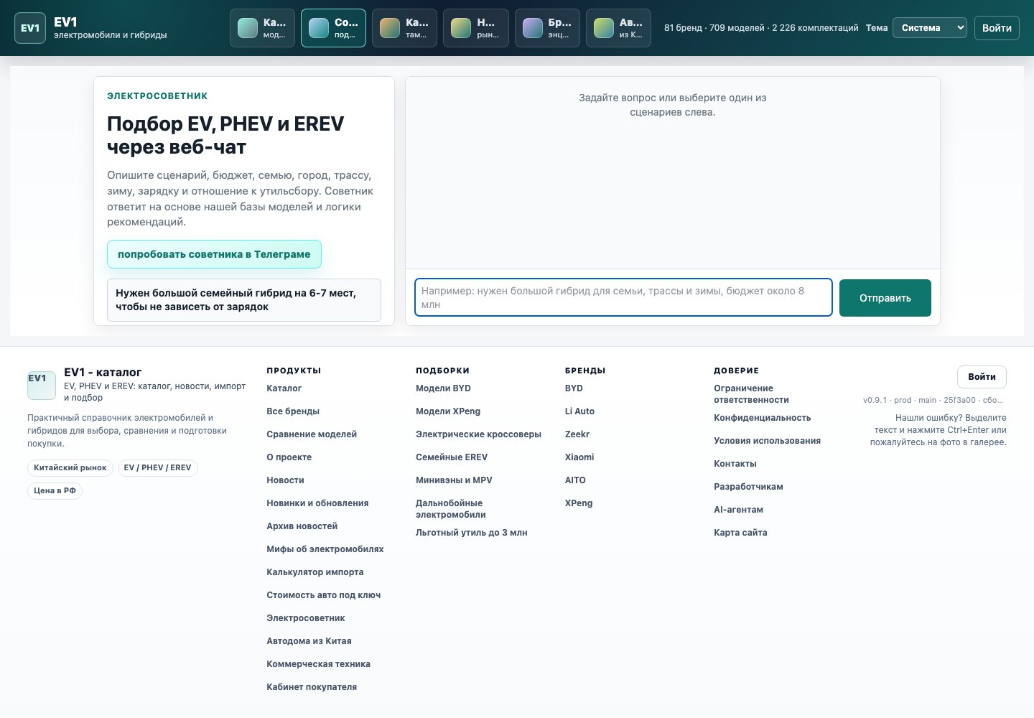Open 'Карта сайта' link
Screen dimensions: 1034x718
pos(740,533)
